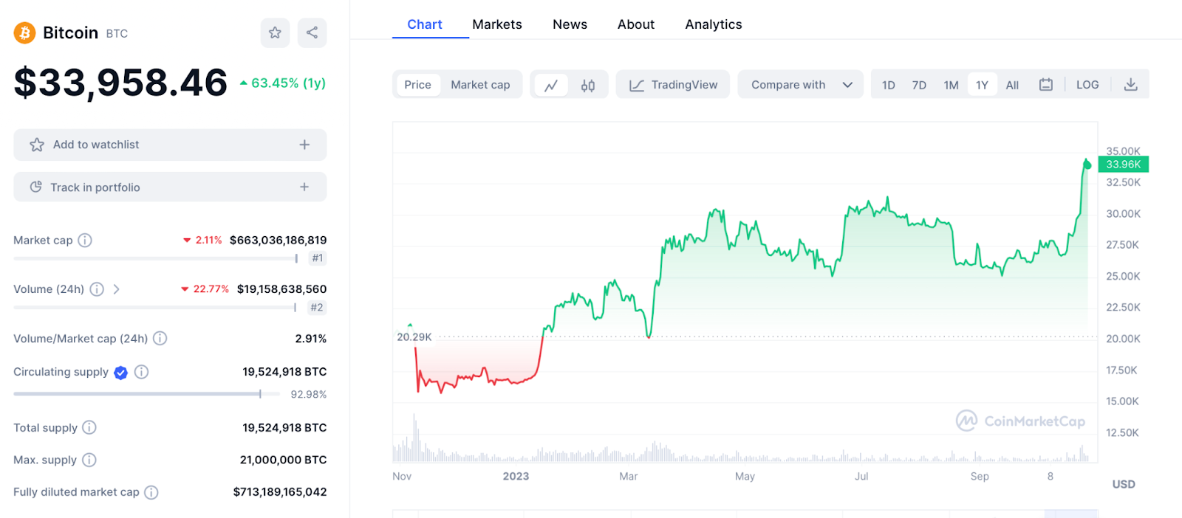1182x518 pixels.
Task: Open Volume (24h) info icon
Action: point(97,289)
